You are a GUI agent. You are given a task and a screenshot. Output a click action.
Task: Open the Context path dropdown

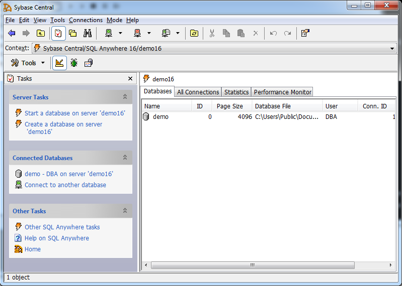[x=392, y=49]
